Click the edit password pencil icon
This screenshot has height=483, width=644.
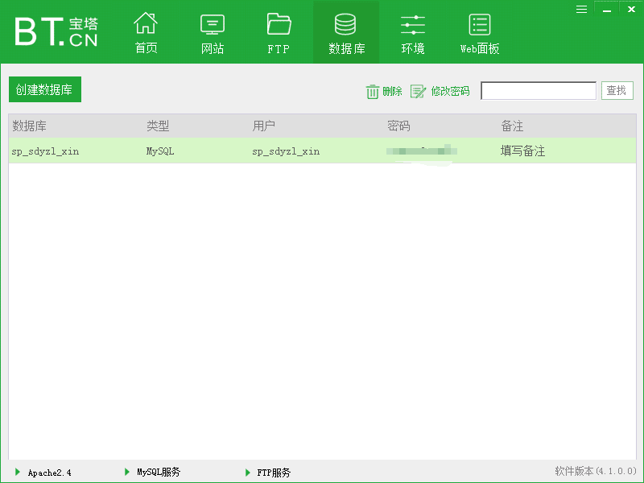418,91
